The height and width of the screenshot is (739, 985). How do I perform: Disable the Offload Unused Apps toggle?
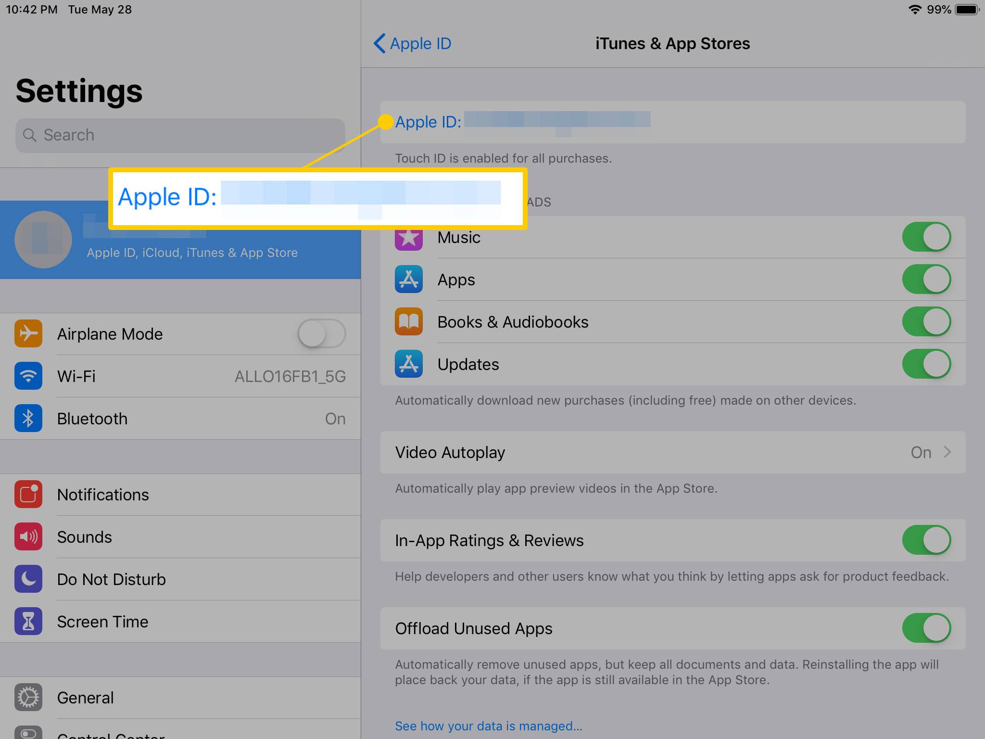(x=928, y=628)
